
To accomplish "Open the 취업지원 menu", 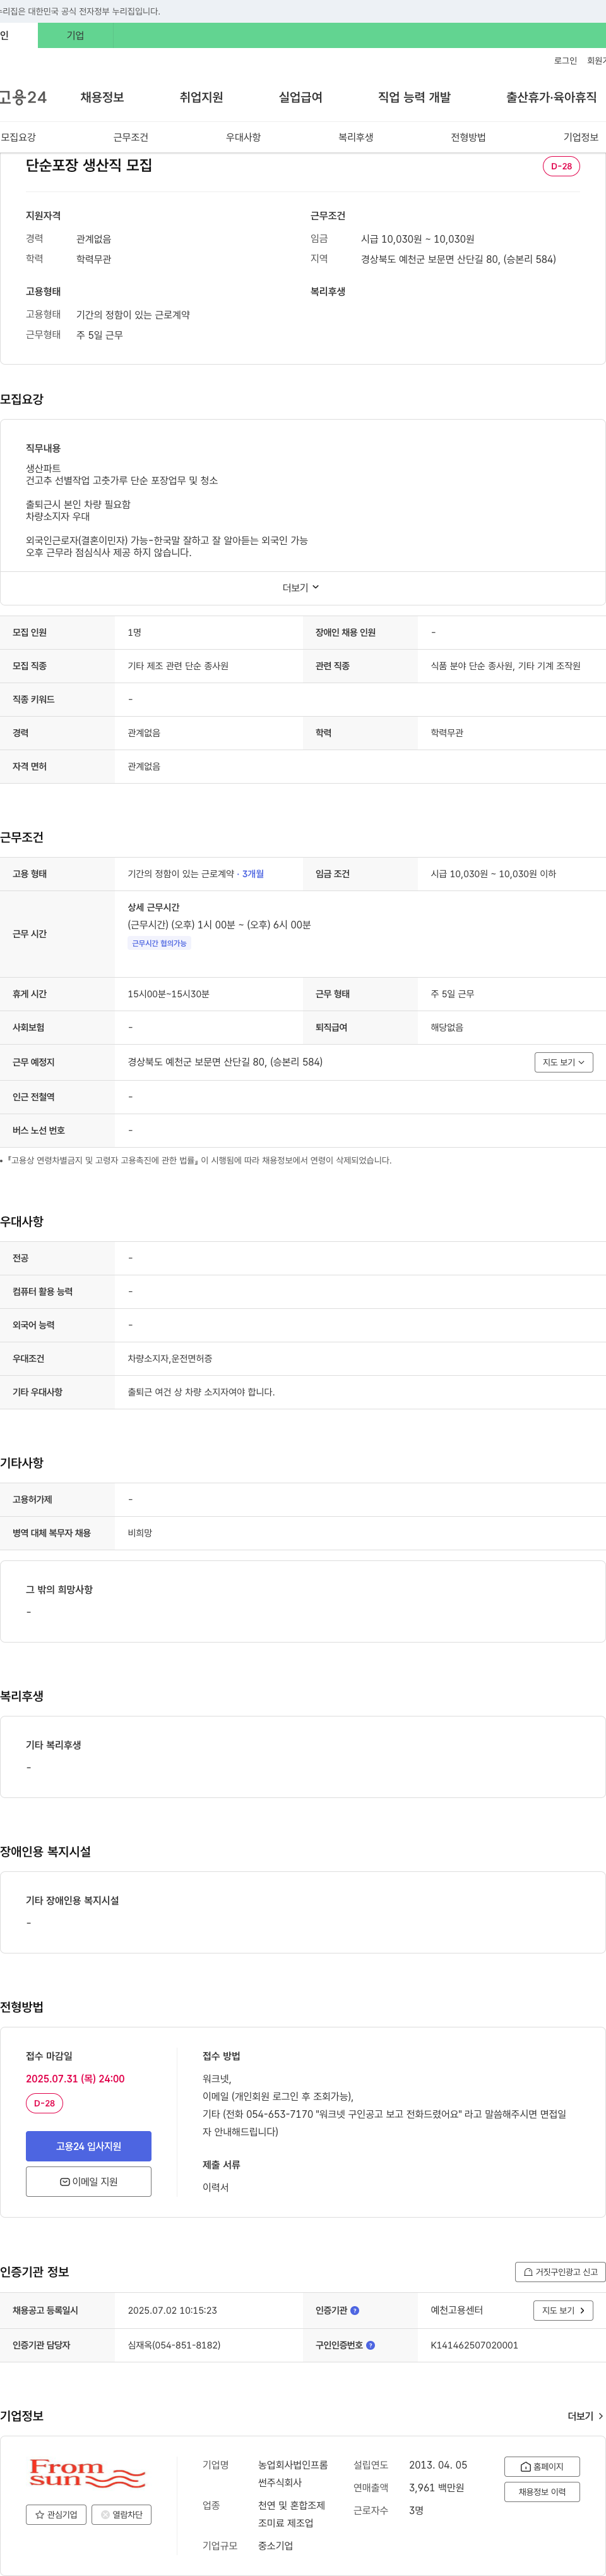I will coord(201,97).
